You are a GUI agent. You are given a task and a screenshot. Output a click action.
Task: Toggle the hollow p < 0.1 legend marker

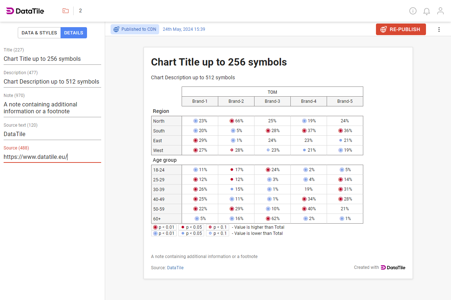[210, 227]
